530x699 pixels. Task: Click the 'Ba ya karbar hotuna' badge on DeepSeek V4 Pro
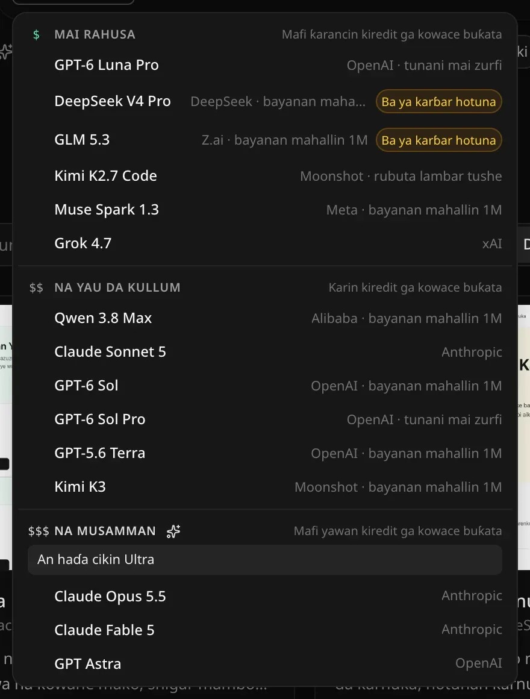coord(438,102)
